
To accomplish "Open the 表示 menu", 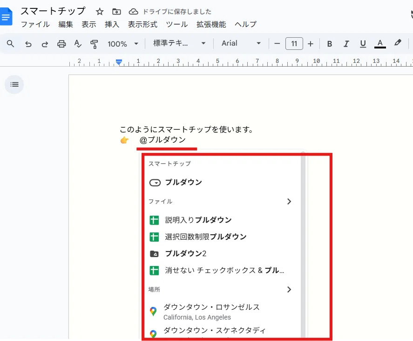I will click(89, 24).
